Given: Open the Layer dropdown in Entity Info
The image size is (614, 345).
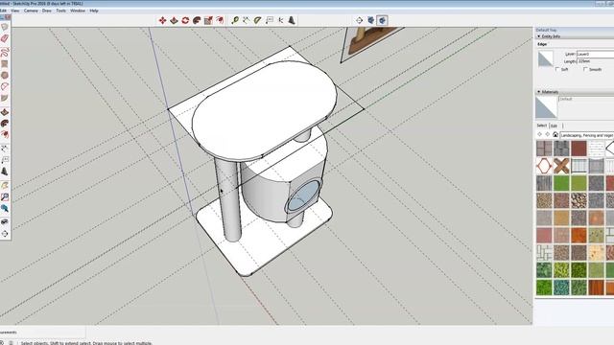Looking at the screenshot, I should pos(595,54).
